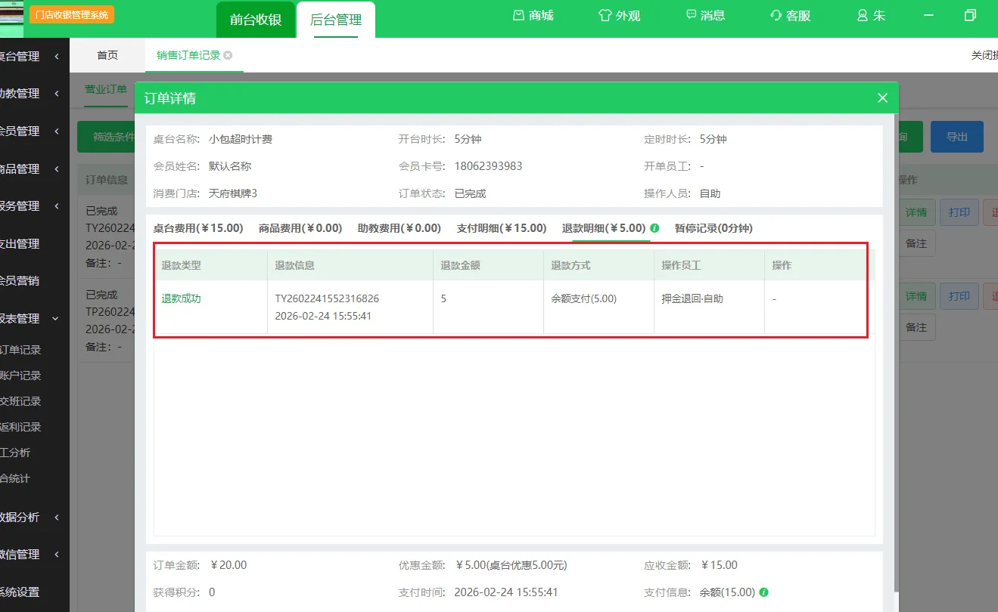This screenshot has width=998, height=612.
Task: Click info icon next to 退款明细
Action: [654, 228]
